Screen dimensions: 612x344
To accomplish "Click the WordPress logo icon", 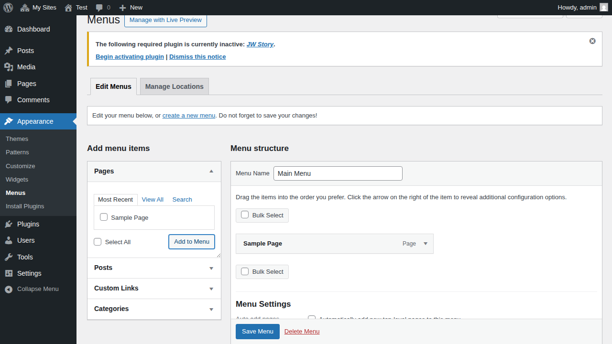I will click(8, 7).
